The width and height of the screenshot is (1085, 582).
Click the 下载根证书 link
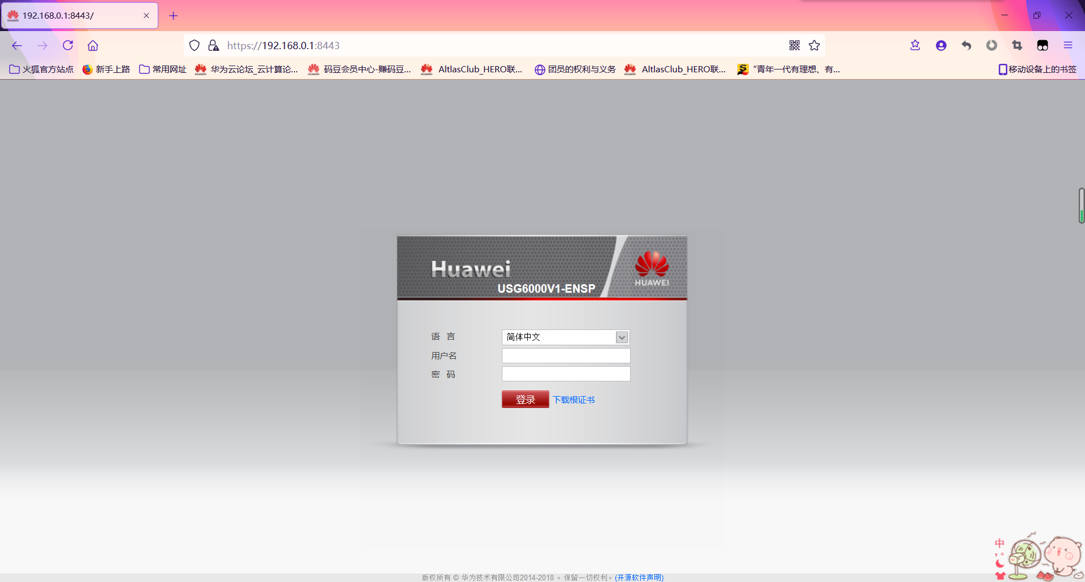[574, 400]
